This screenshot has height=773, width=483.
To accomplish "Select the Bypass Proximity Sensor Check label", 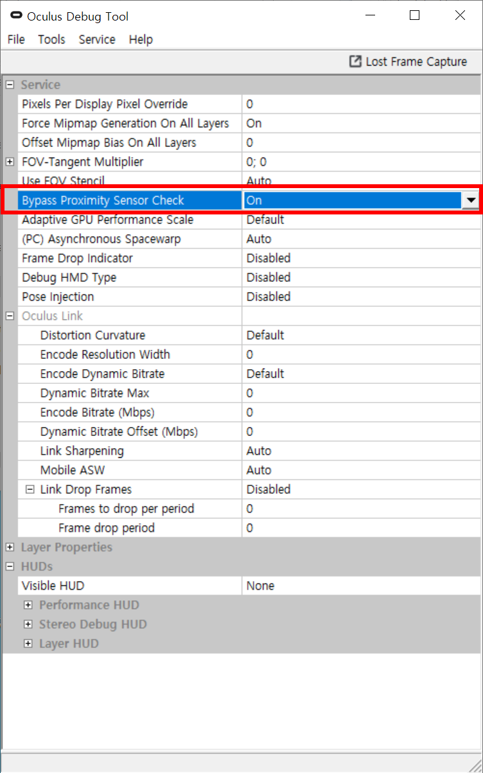I will click(x=103, y=200).
